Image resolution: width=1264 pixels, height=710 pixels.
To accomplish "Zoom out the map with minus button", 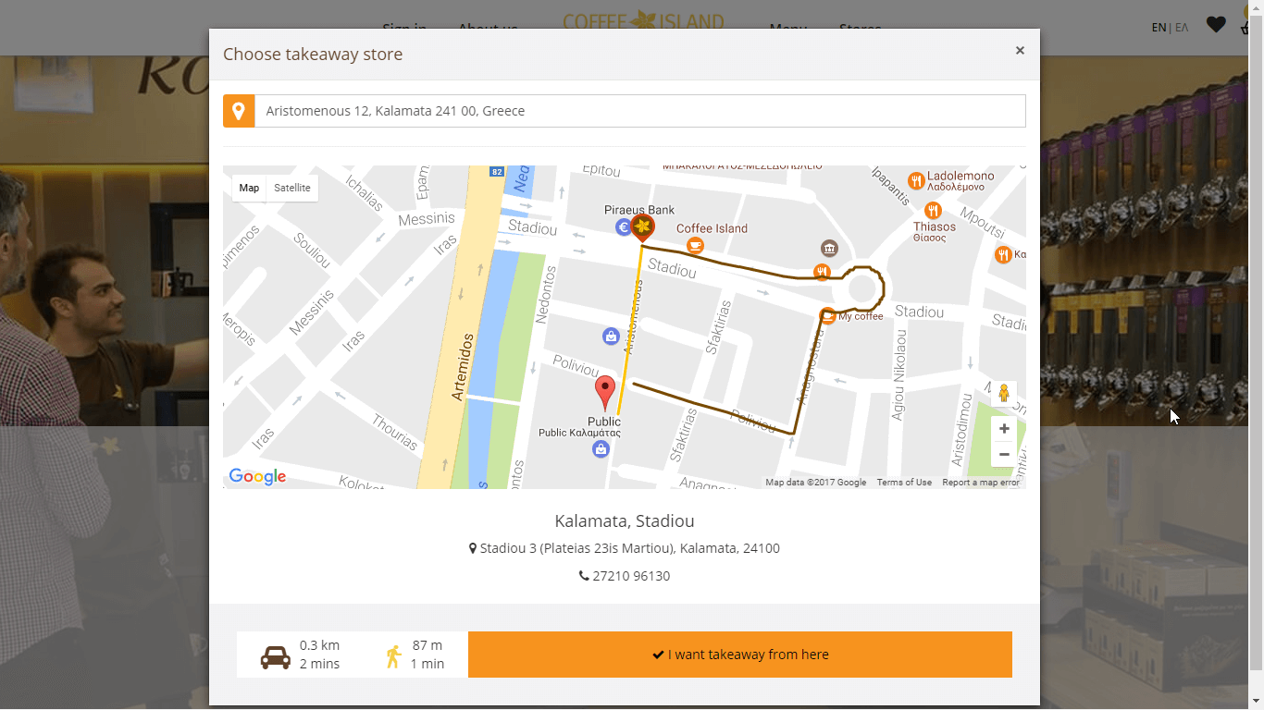I will [x=1004, y=454].
